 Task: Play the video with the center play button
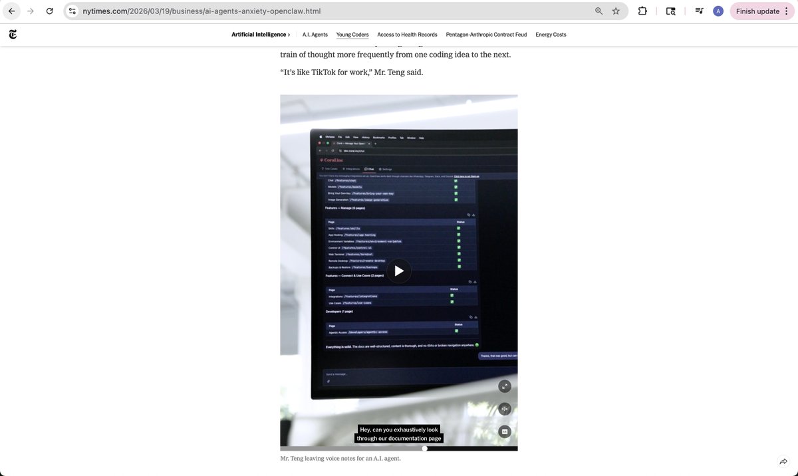coord(399,271)
